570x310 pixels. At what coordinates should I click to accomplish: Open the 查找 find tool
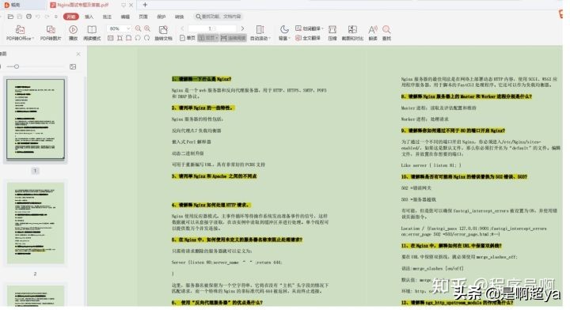click(386, 32)
